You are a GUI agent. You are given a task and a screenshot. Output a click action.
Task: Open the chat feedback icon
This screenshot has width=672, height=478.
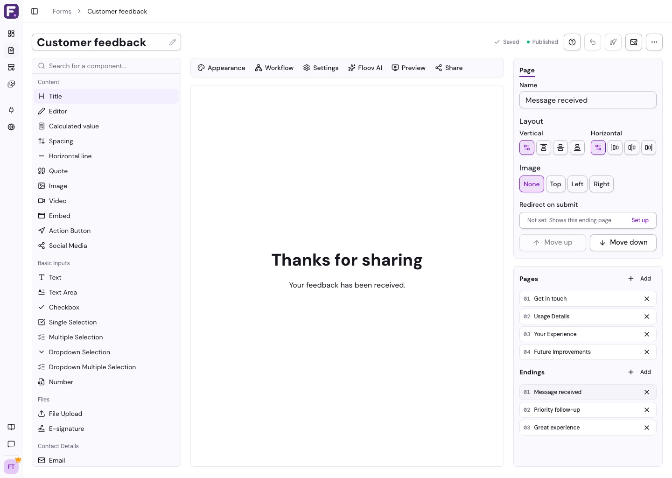(11, 444)
